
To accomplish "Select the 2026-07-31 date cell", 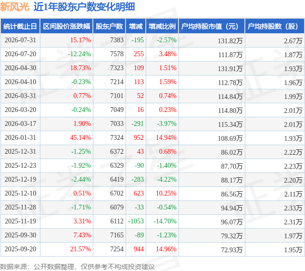I will coord(20,40).
